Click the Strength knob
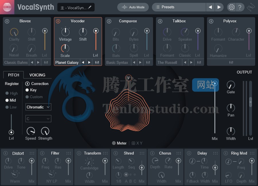Image resolution: width=258 pixels, height=186 pixels. (45, 131)
